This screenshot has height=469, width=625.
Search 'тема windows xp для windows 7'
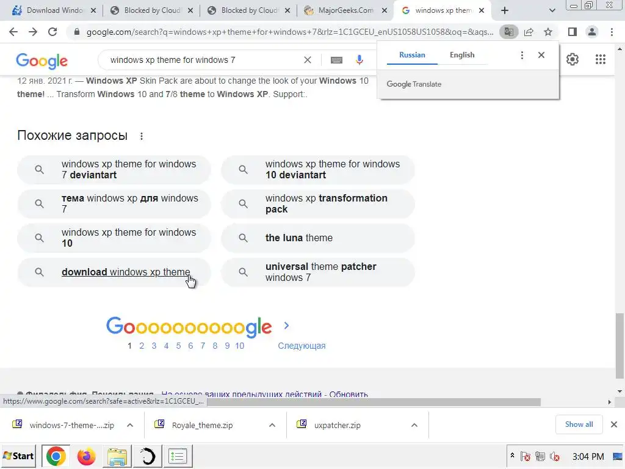tap(114, 204)
